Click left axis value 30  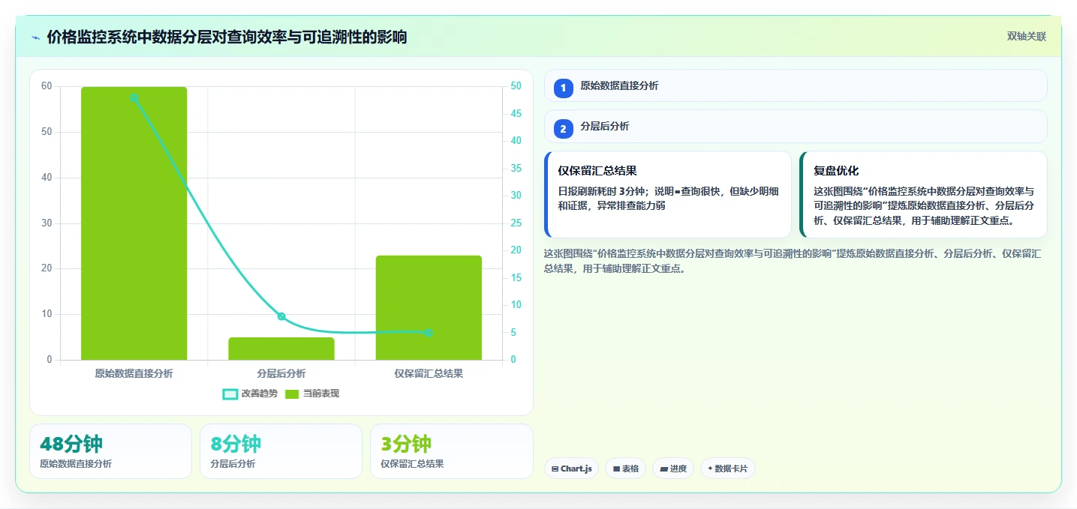coord(47,223)
